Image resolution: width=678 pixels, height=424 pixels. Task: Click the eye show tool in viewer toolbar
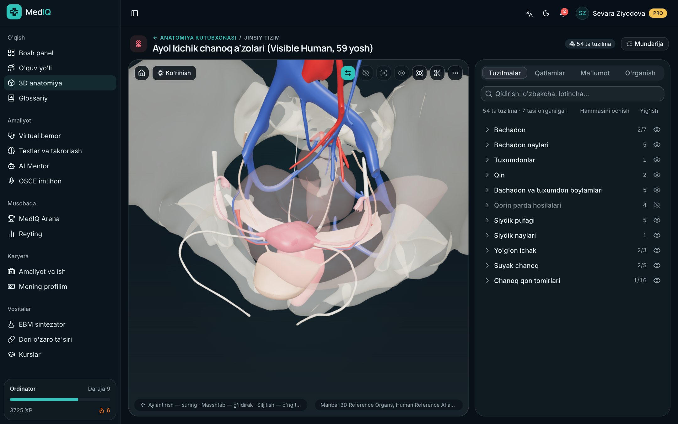(401, 73)
